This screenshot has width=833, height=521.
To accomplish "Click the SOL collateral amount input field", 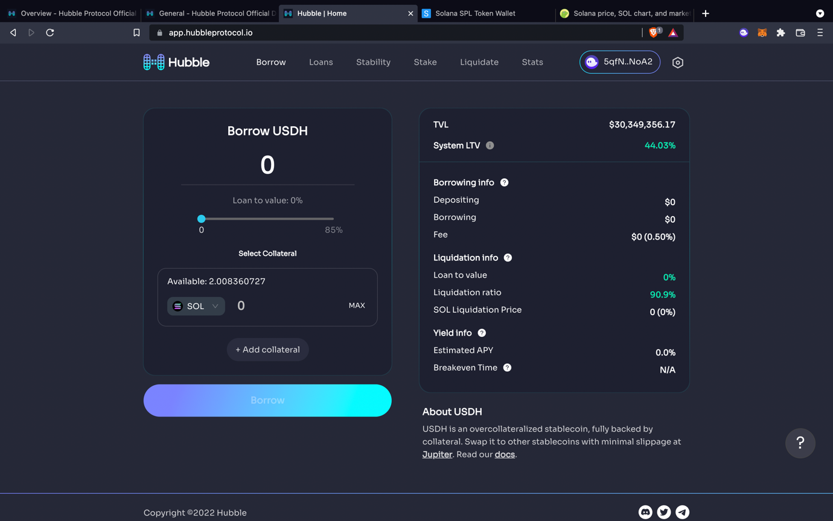I will pyautogui.click(x=284, y=306).
